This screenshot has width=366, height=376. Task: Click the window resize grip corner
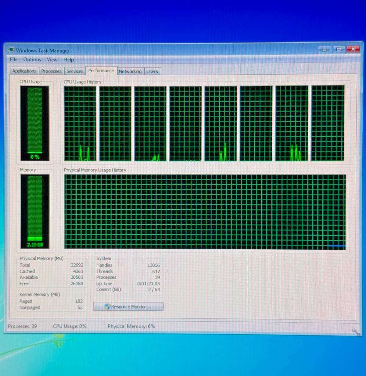click(356, 332)
